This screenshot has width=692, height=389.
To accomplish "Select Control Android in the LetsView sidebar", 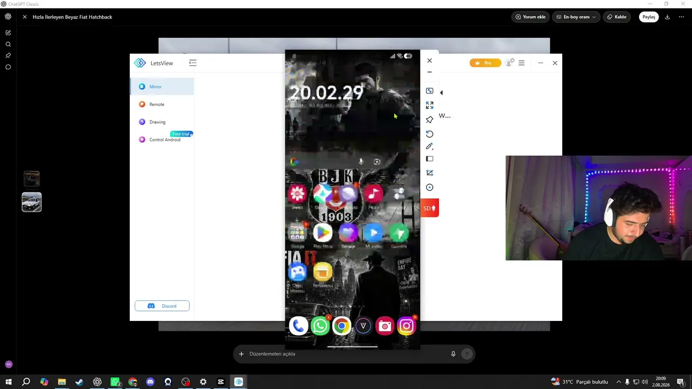I will coord(162,139).
